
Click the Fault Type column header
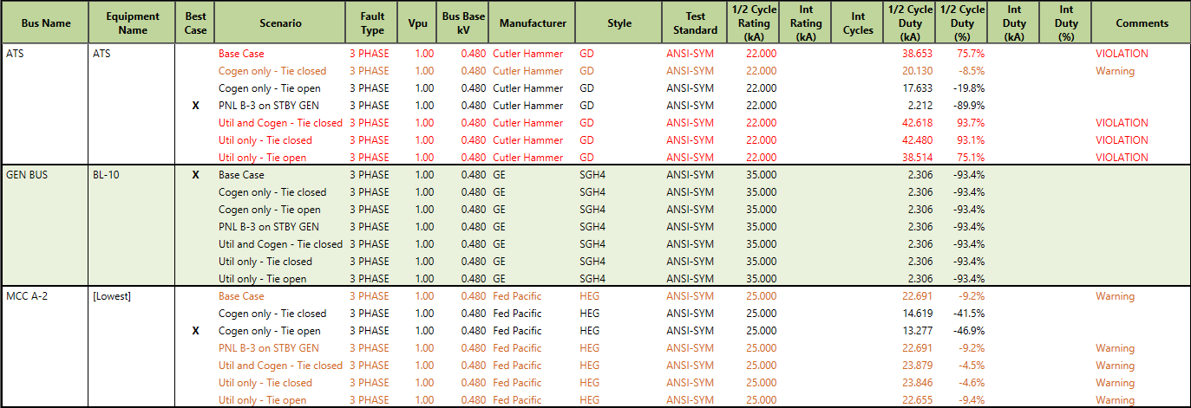coord(372,23)
